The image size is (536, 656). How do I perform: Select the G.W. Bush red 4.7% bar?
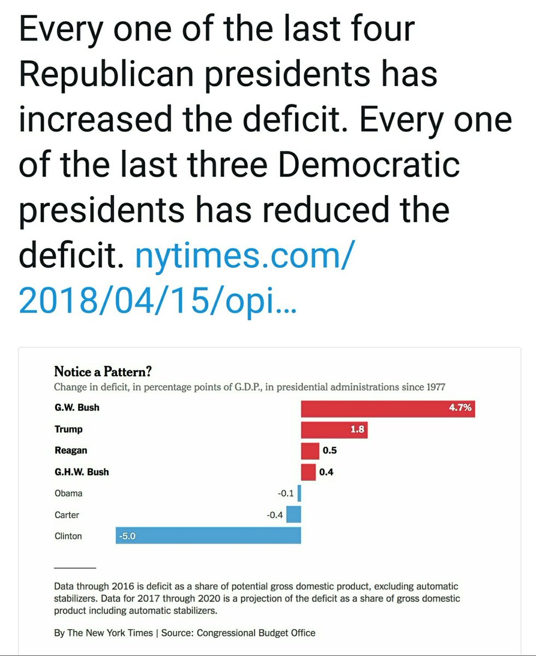coord(388,408)
